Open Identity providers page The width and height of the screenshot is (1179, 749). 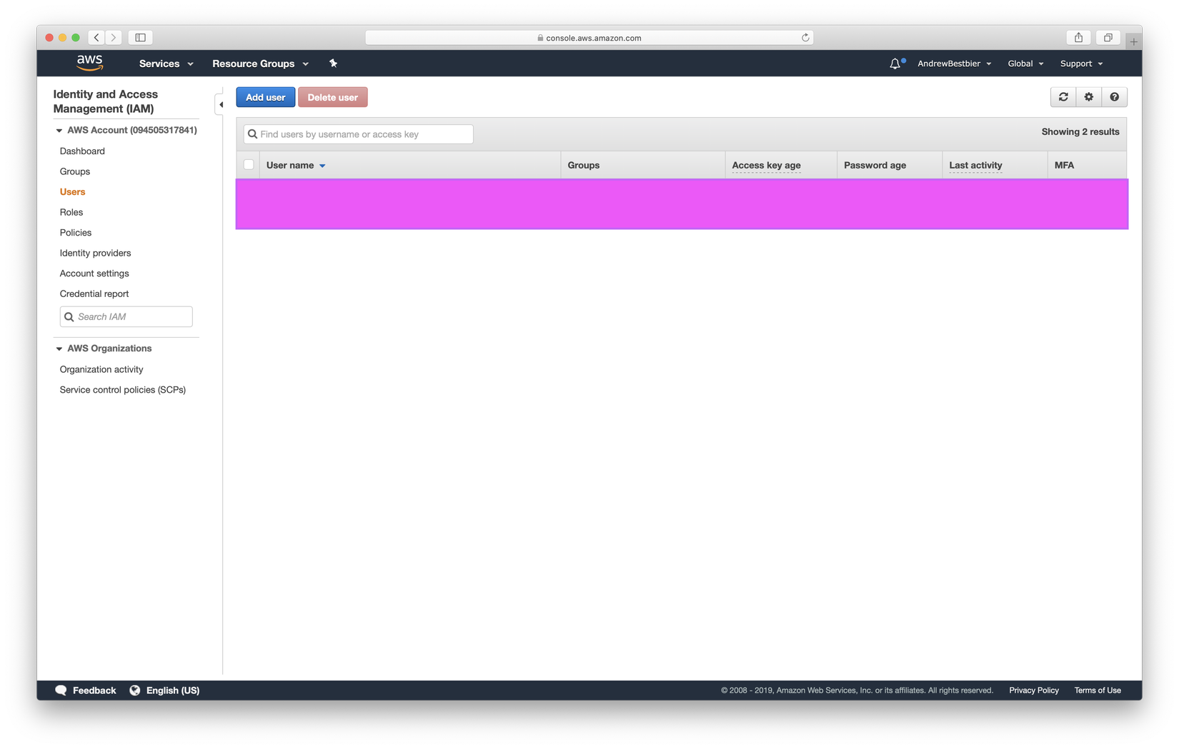(x=96, y=253)
